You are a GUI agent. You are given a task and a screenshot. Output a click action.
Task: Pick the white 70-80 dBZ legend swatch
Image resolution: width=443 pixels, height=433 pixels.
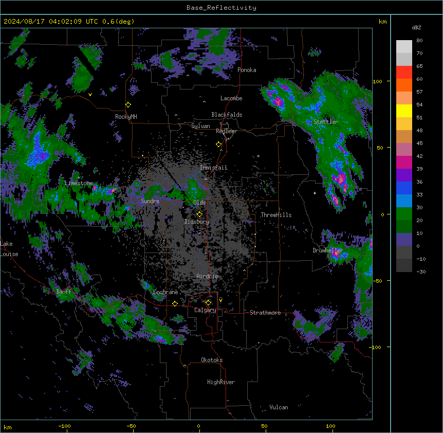pos(404,47)
